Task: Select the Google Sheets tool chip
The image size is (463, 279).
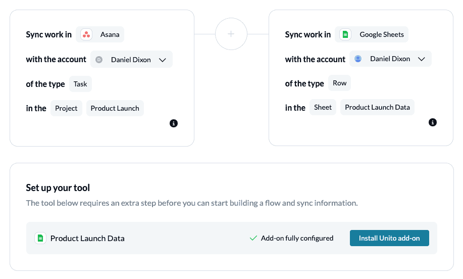Action: coord(372,34)
